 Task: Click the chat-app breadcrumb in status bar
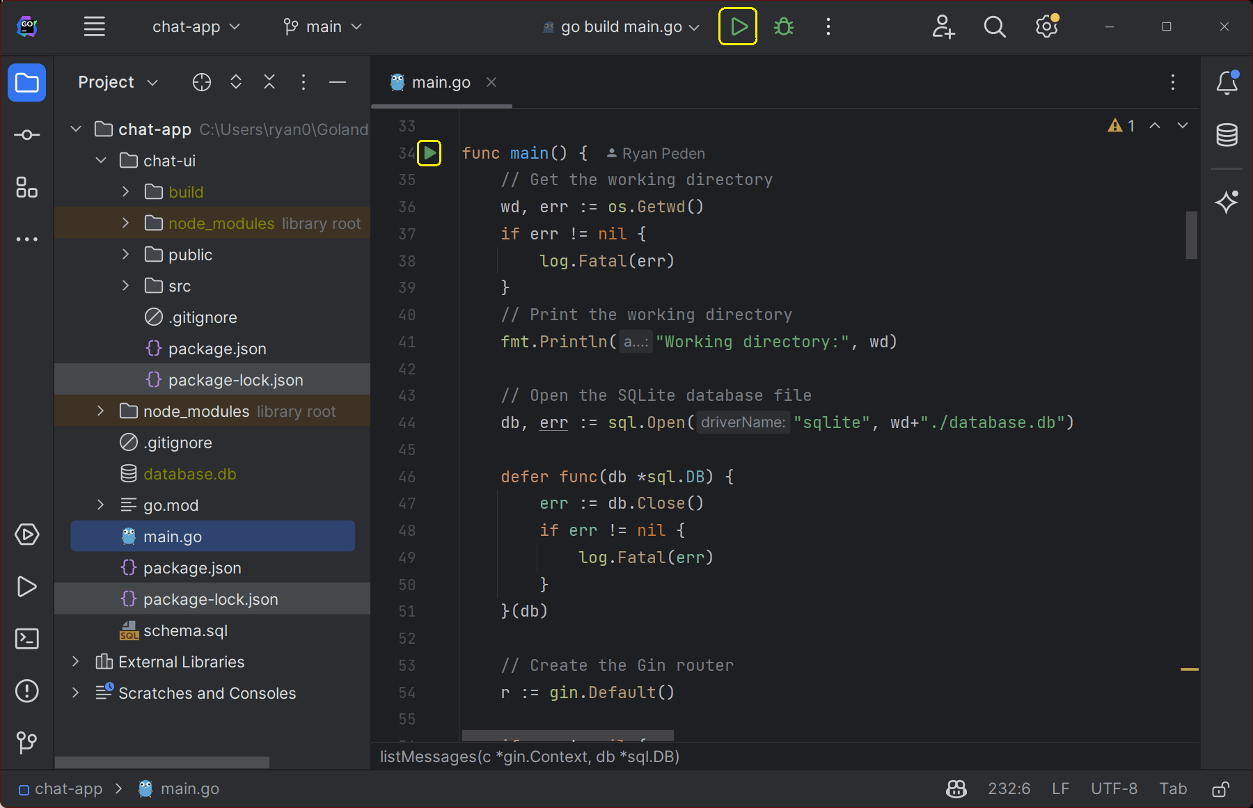tap(68, 789)
